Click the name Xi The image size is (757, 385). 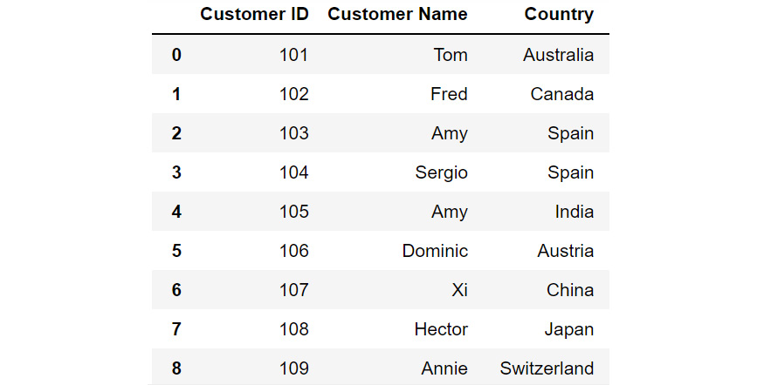(459, 289)
